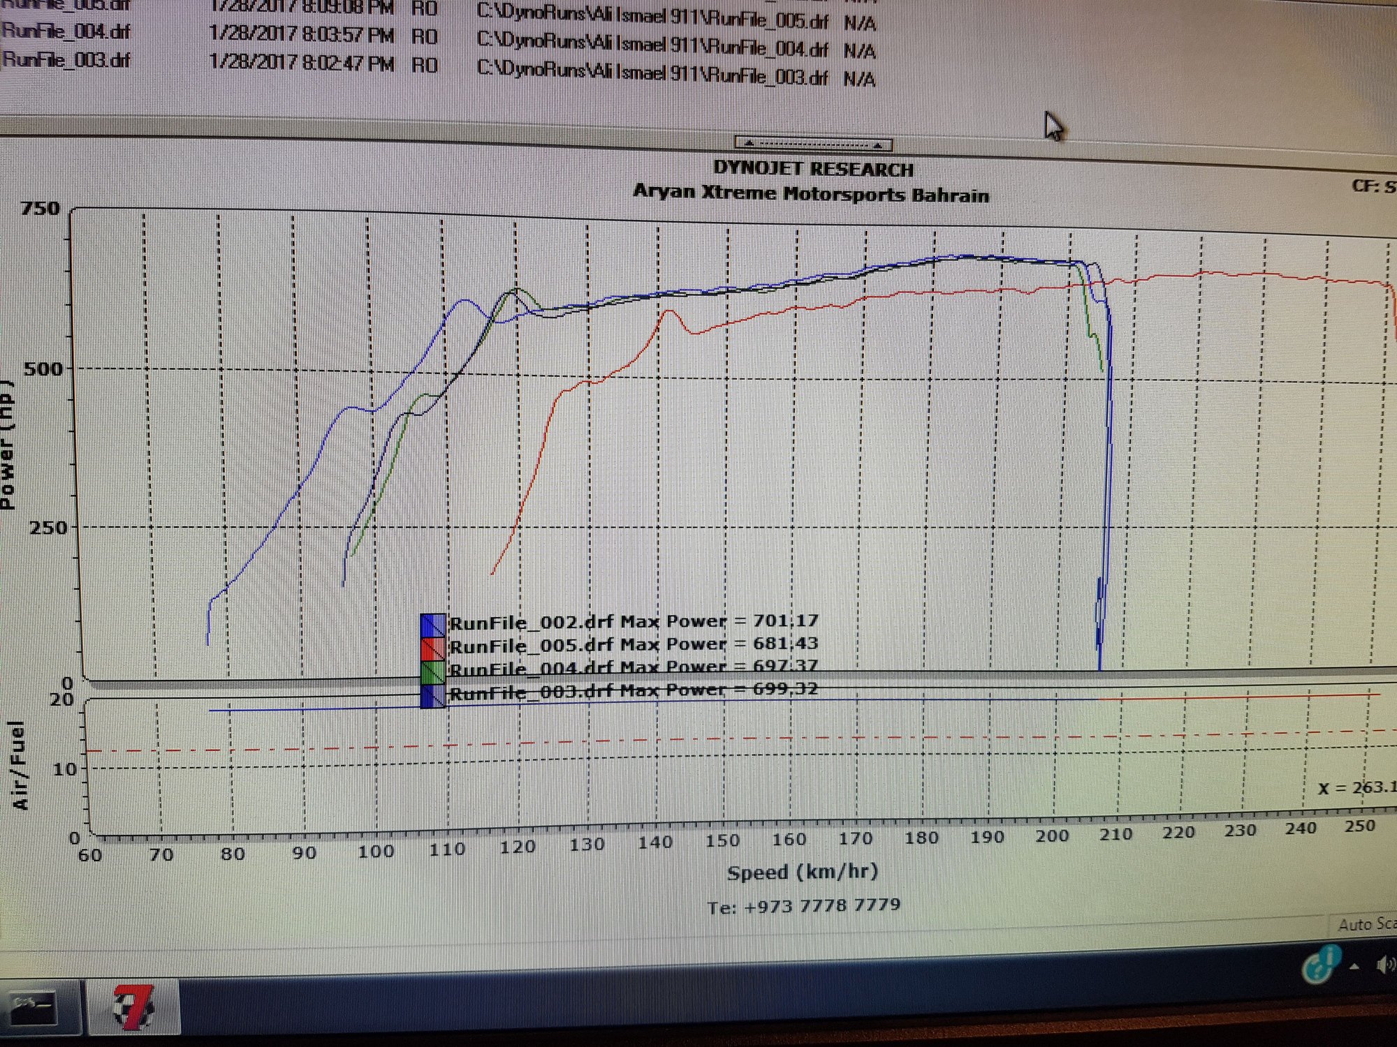Click the command prompt taskbar icon
This screenshot has height=1047, width=1397.
click(33, 1008)
